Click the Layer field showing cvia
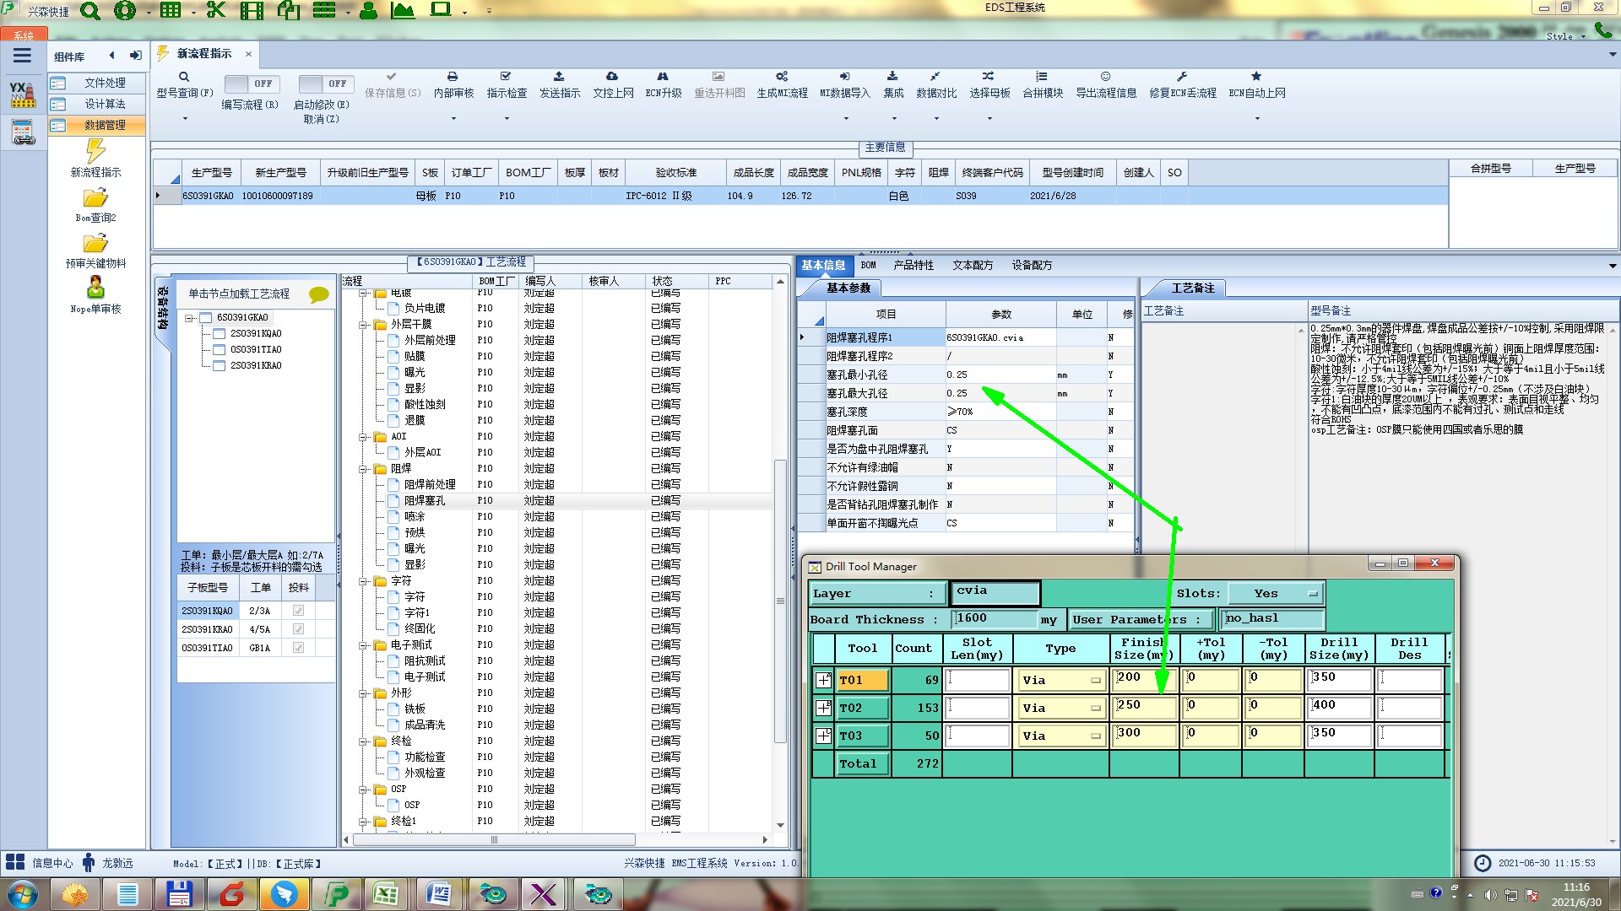Screen dimensions: 1621x911 [994, 593]
